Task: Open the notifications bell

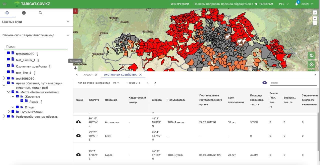Action: (296, 4)
